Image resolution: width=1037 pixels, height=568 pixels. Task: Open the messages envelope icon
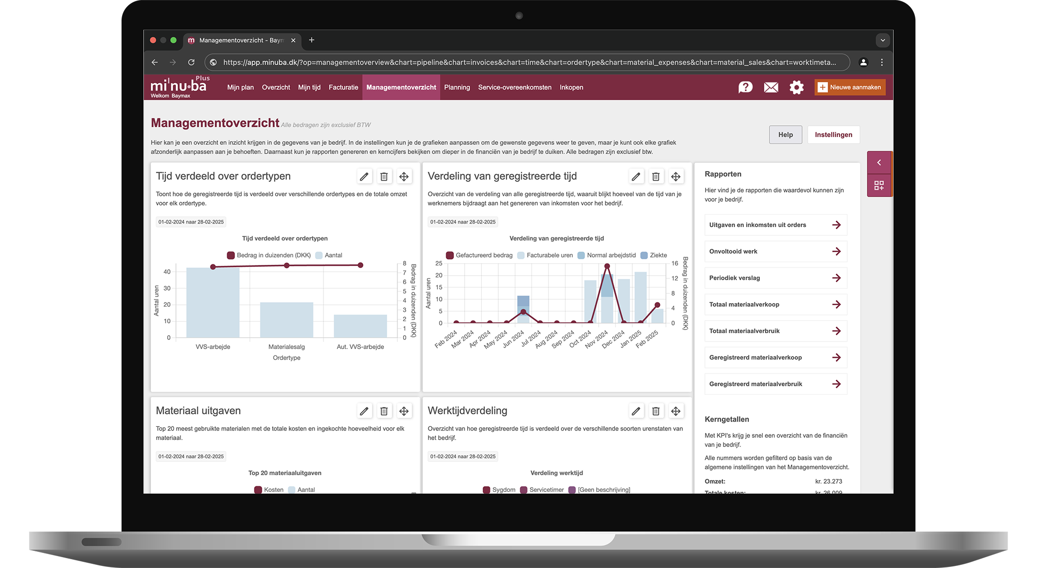point(771,87)
